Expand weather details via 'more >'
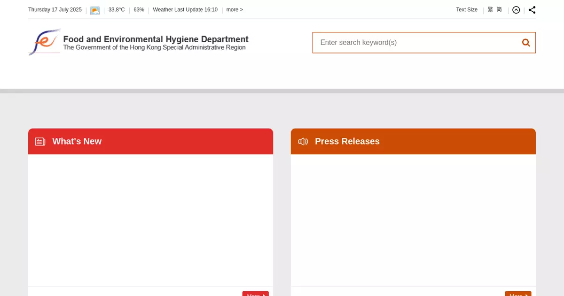 click(x=235, y=10)
